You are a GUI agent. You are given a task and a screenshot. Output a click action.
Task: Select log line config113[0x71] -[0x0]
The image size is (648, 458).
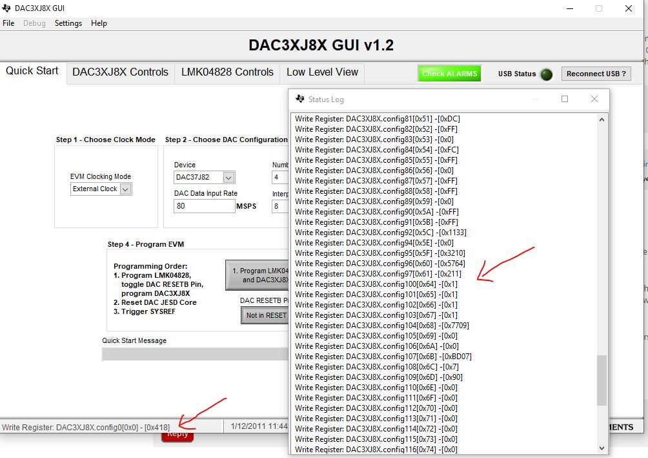click(x=376, y=419)
